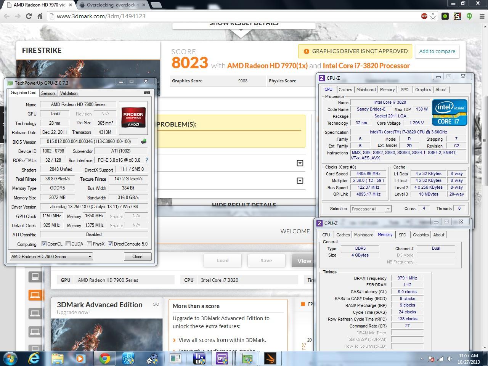The height and width of the screenshot is (366, 488).
Task: Click the Graphics Score value 9088
Action: (242, 81)
